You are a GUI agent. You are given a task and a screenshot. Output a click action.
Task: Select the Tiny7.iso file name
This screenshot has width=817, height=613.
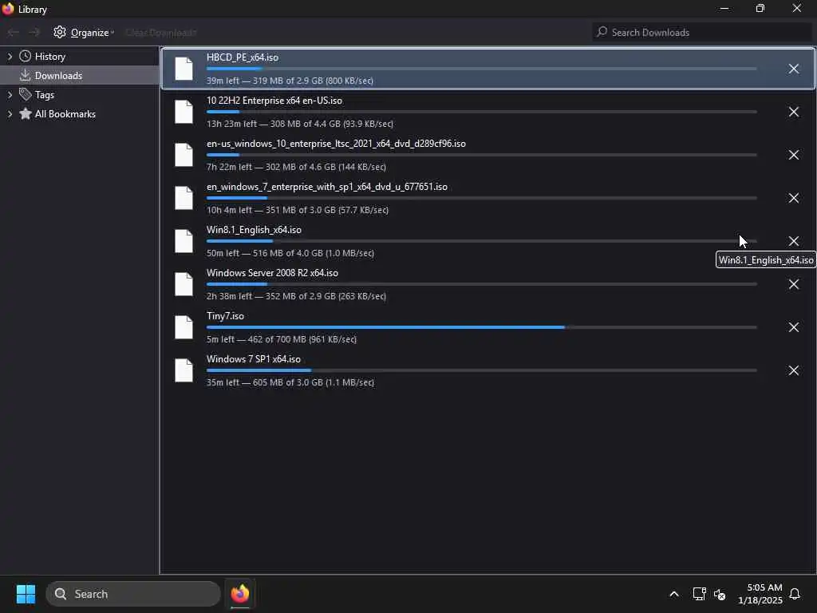point(225,316)
